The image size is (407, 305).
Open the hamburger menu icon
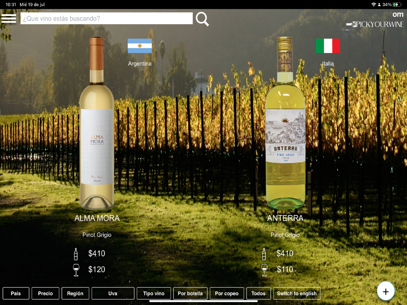click(x=9, y=19)
